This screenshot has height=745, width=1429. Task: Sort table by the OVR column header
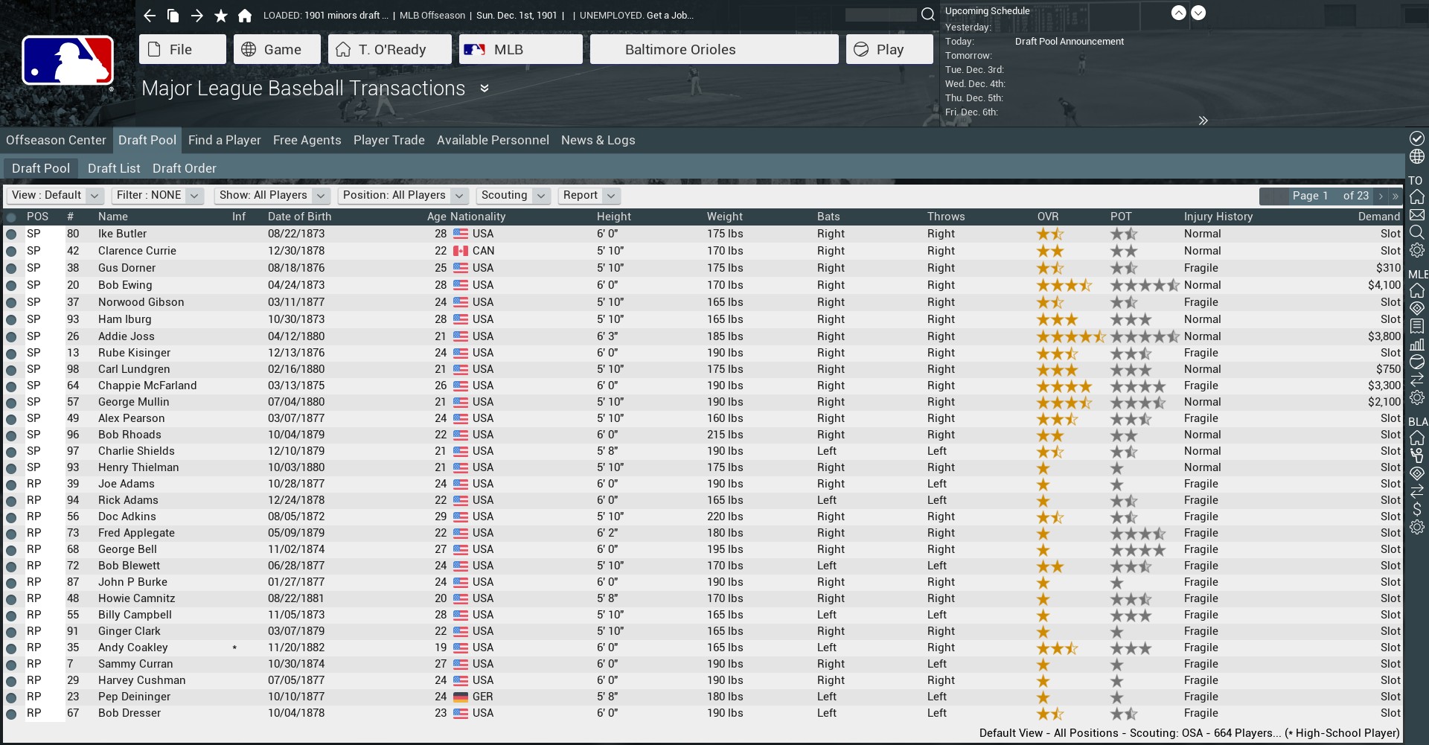coord(1047,217)
